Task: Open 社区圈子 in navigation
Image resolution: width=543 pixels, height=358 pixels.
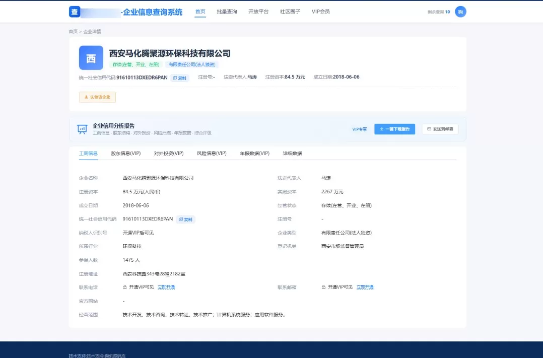Action: tap(290, 12)
